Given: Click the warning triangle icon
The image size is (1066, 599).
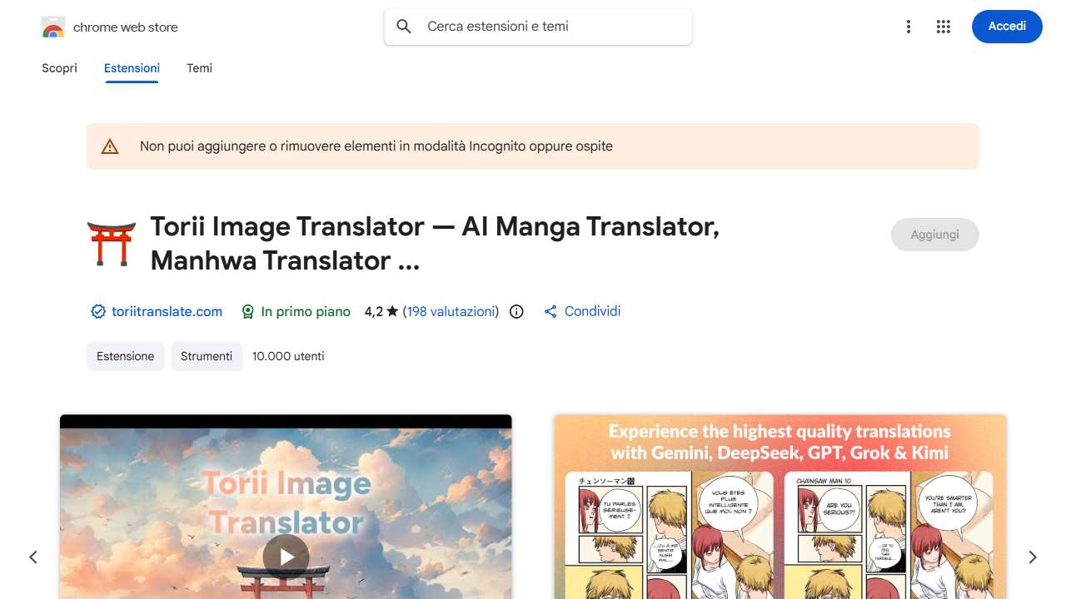Looking at the screenshot, I should (x=110, y=146).
